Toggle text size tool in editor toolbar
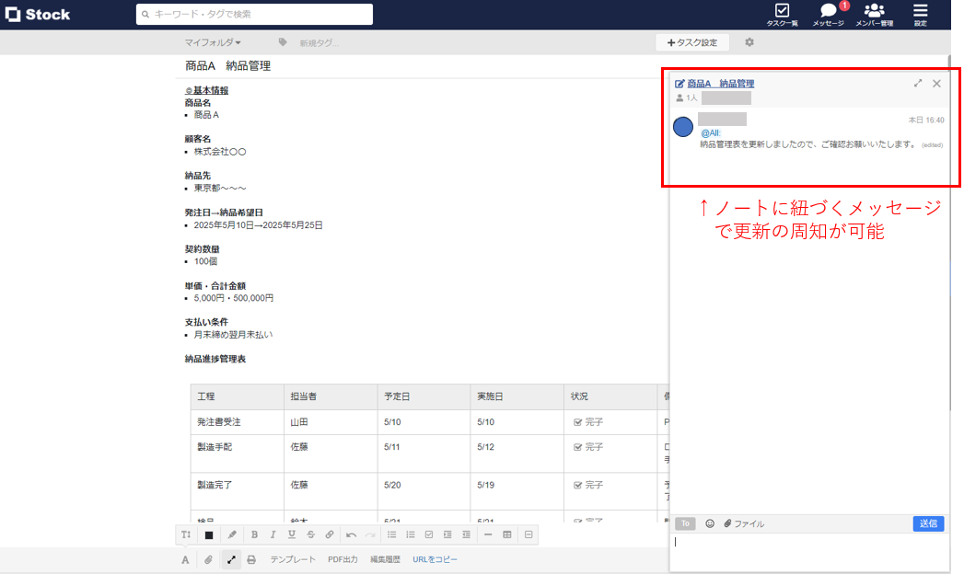 click(x=186, y=534)
